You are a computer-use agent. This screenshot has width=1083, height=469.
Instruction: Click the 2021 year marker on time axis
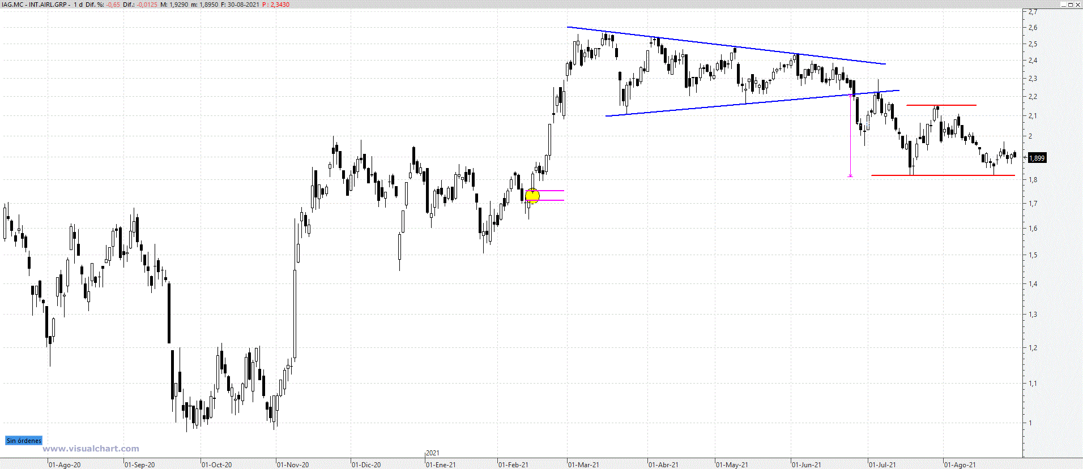pos(433,453)
